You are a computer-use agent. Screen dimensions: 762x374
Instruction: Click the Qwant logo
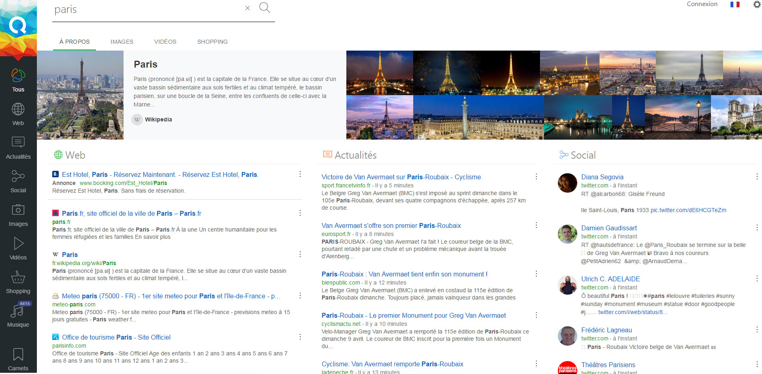(18, 25)
